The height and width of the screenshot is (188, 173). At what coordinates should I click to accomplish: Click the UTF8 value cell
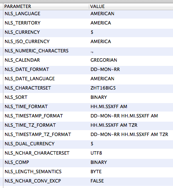click(131, 153)
